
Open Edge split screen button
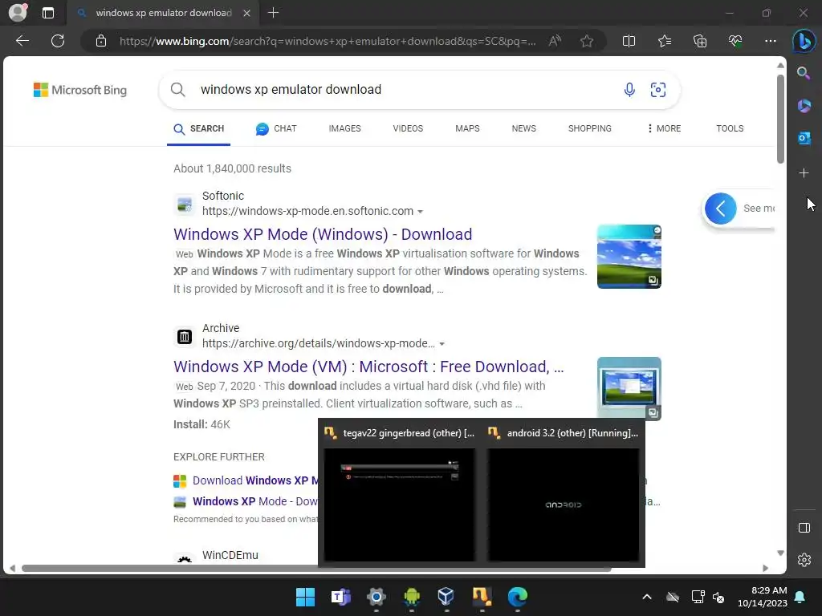point(629,41)
